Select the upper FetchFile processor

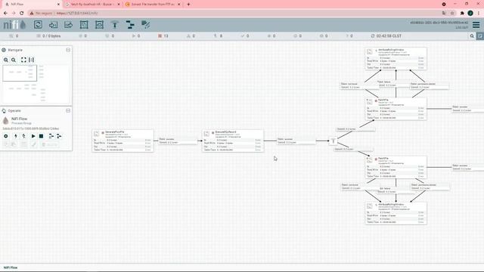coord(396,109)
